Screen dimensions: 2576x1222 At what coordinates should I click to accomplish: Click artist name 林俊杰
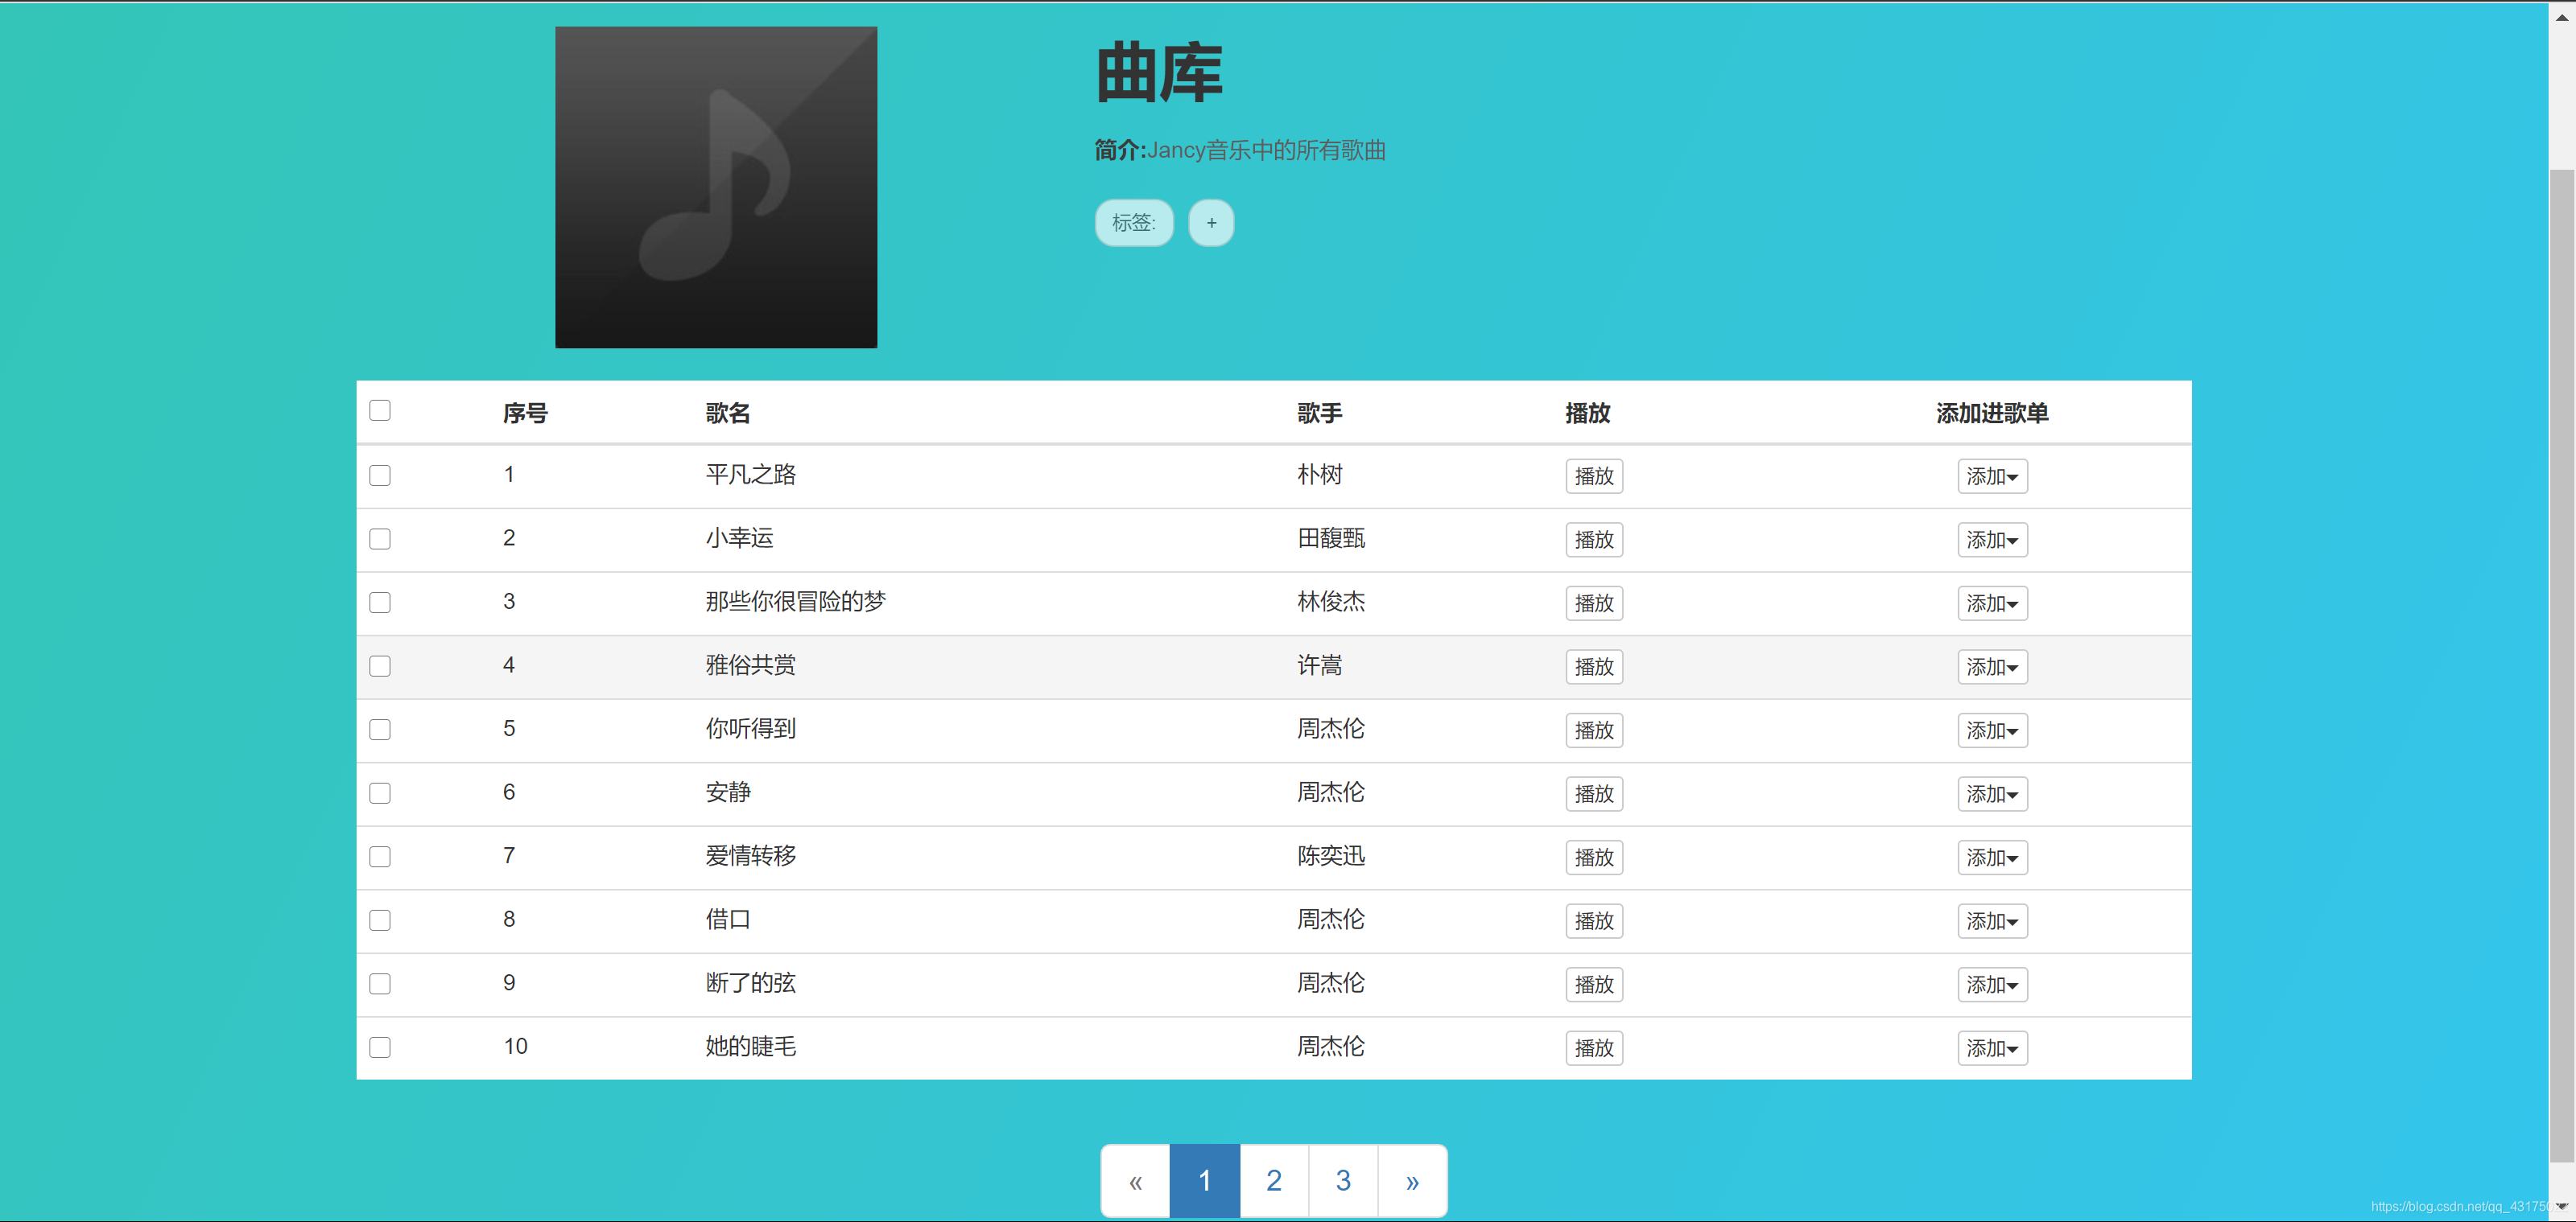[1331, 602]
